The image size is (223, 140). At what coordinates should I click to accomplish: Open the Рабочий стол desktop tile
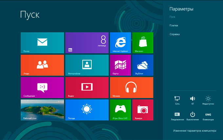click(x=42, y=110)
